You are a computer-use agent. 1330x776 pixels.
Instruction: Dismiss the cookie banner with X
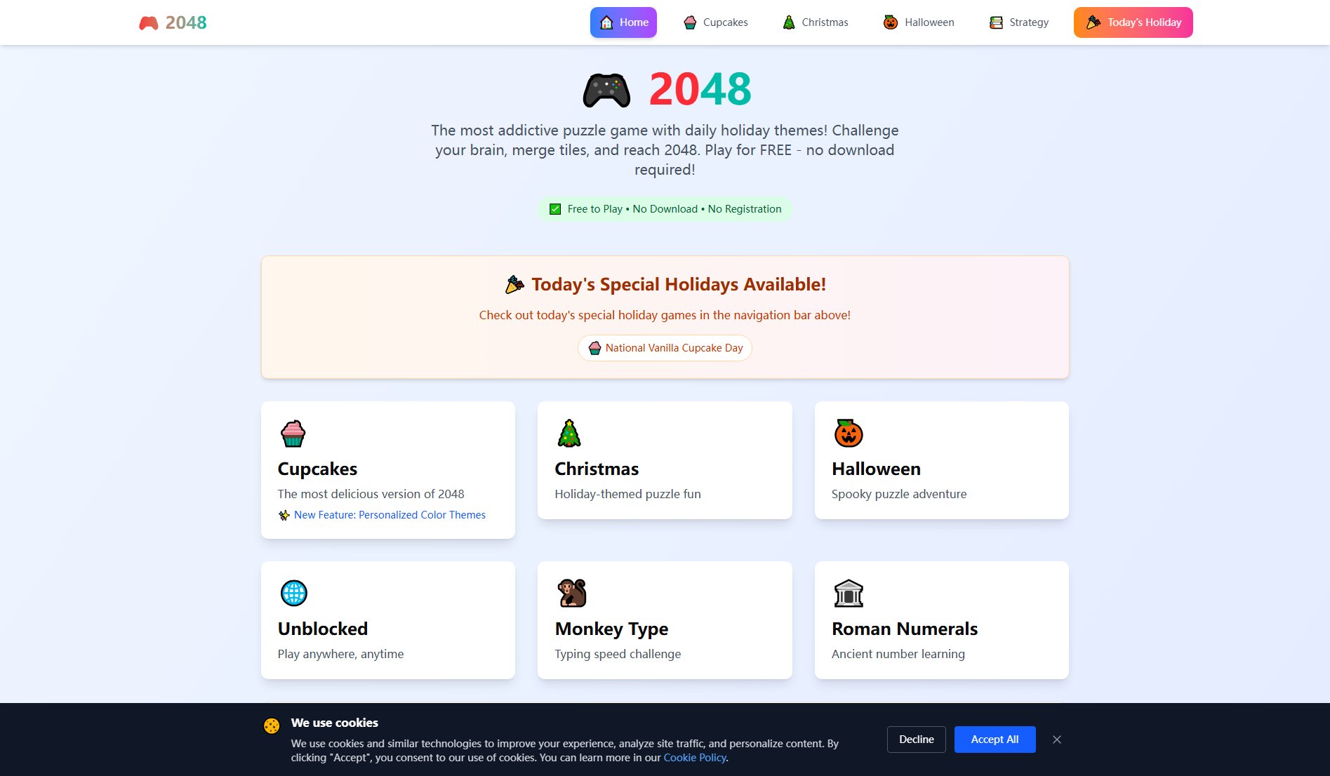click(x=1057, y=740)
